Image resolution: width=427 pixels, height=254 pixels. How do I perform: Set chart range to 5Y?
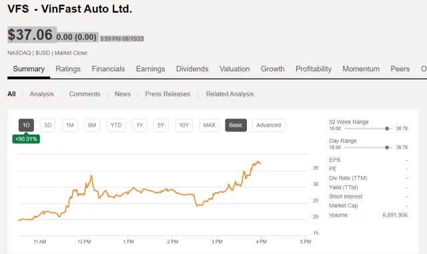click(x=161, y=125)
